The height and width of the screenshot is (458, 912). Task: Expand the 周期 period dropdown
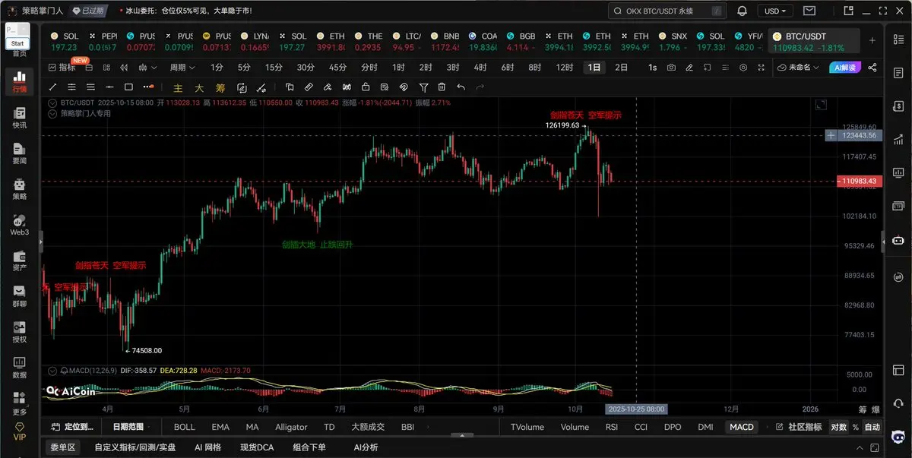point(182,68)
